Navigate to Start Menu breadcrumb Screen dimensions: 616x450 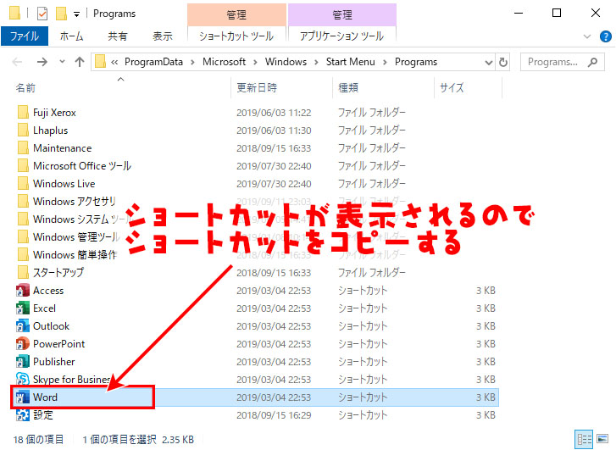[x=350, y=62]
